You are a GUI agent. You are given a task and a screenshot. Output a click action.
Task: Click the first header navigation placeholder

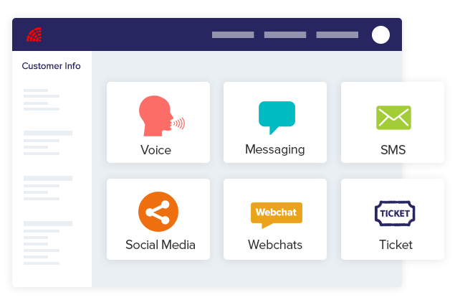tap(233, 35)
